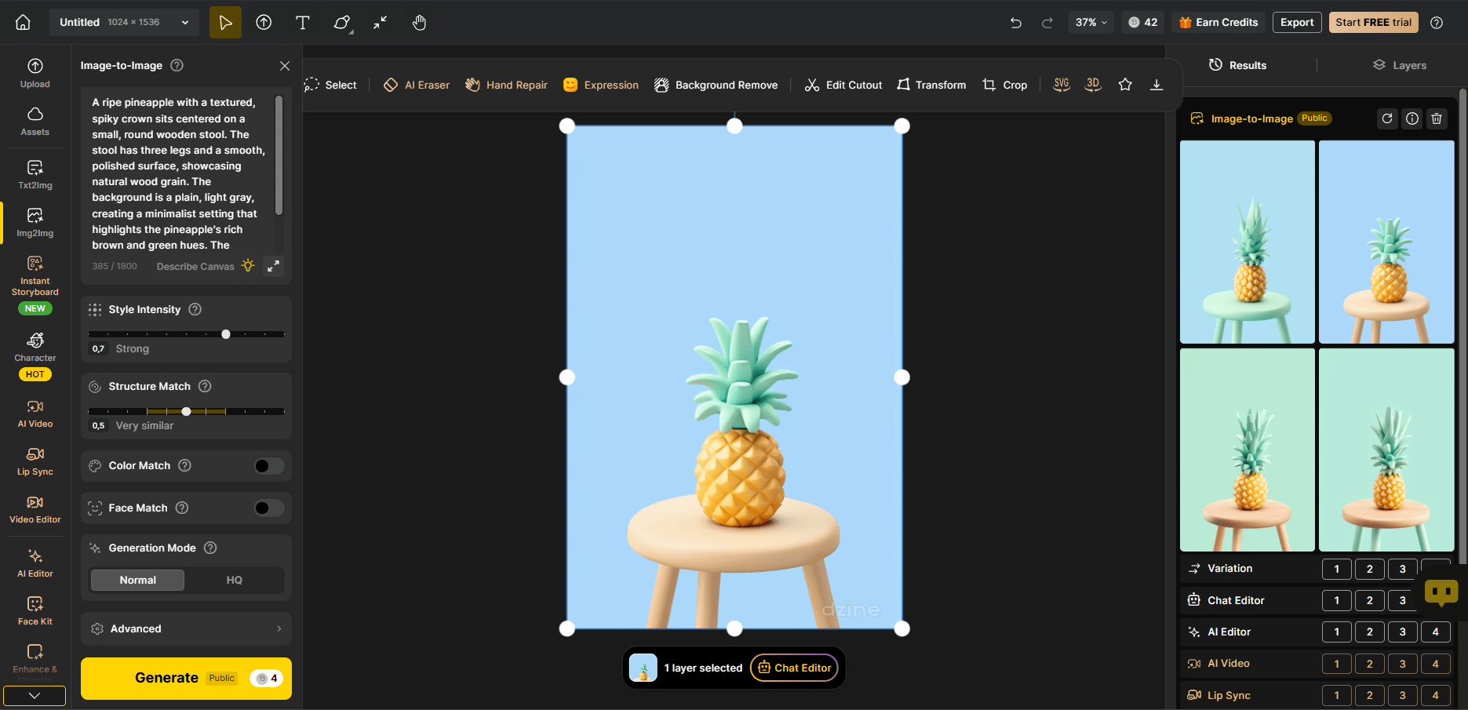Delete the Image-to-Image result set
Screen dimensions: 1468x710
tap(1437, 118)
